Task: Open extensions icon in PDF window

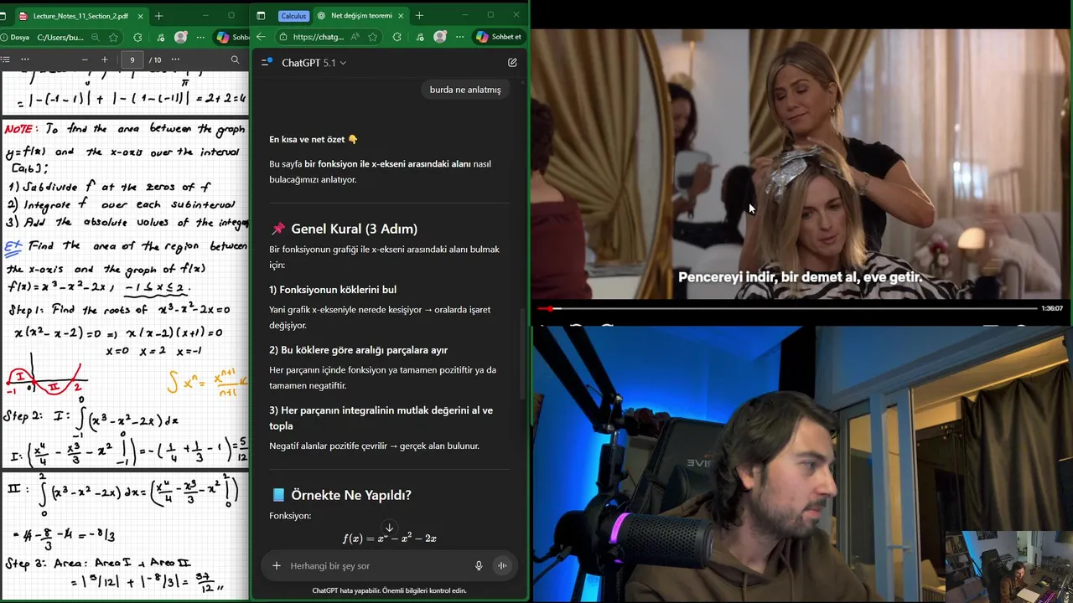Action: click(x=137, y=37)
